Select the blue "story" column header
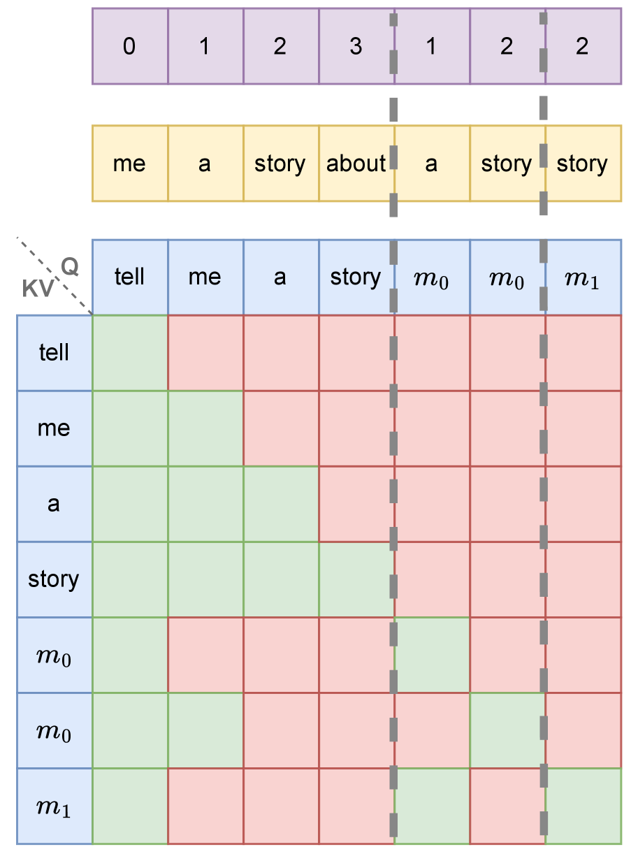638x854 pixels. 356,277
